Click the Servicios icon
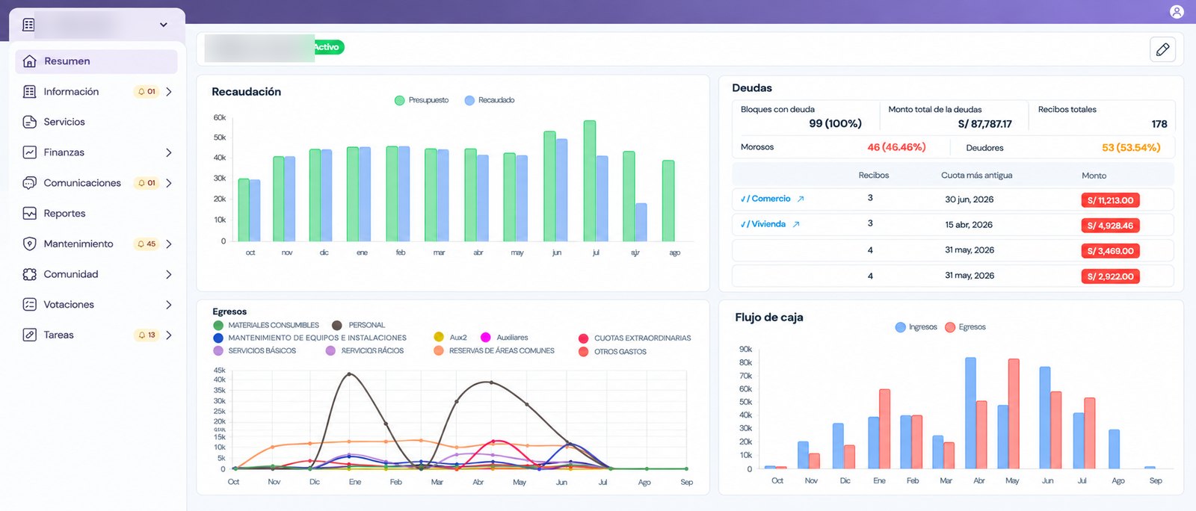This screenshot has height=511, width=1196. pyautogui.click(x=29, y=122)
